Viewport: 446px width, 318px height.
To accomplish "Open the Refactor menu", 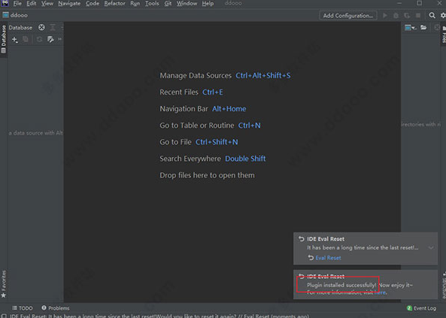I will tap(114, 4).
